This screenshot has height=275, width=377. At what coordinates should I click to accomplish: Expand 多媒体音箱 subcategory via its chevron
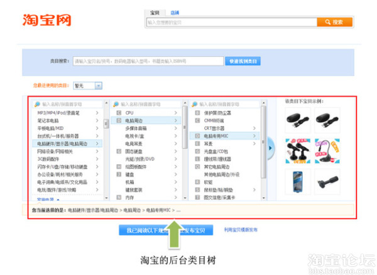[x=176, y=128]
